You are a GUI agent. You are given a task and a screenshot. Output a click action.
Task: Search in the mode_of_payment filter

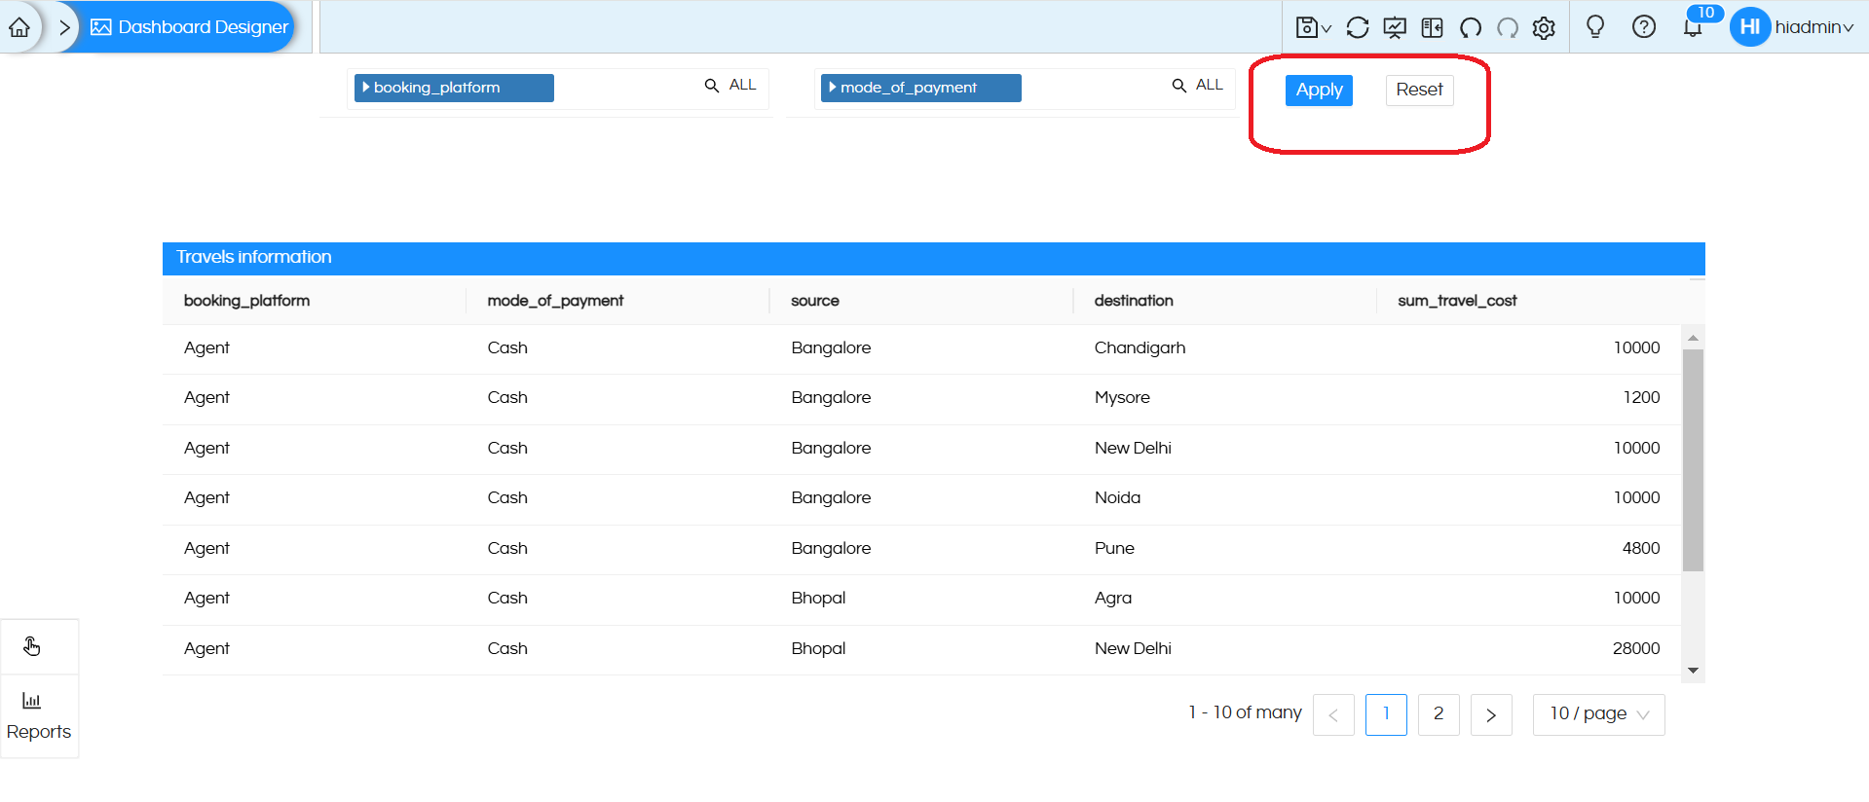pyautogui.click(x=1179, y=86)
